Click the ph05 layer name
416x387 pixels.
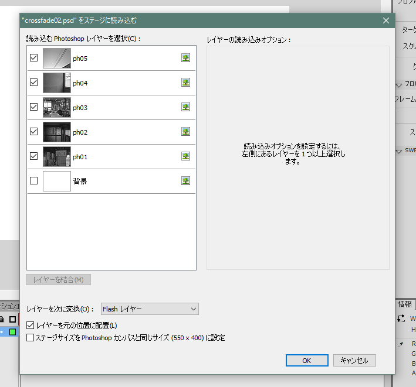pyautogui.click(x=80, y=59)
